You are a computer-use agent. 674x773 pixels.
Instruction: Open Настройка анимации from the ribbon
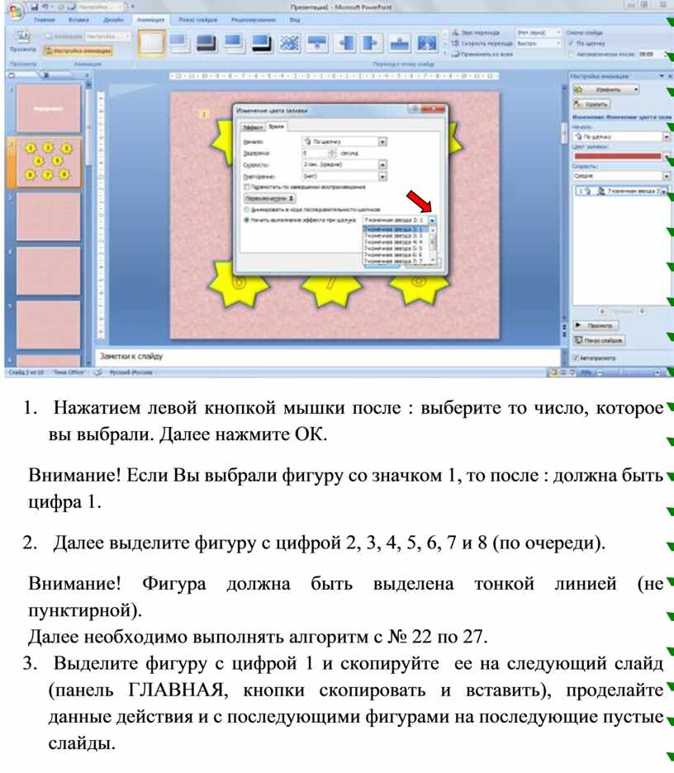click(78, 50)
